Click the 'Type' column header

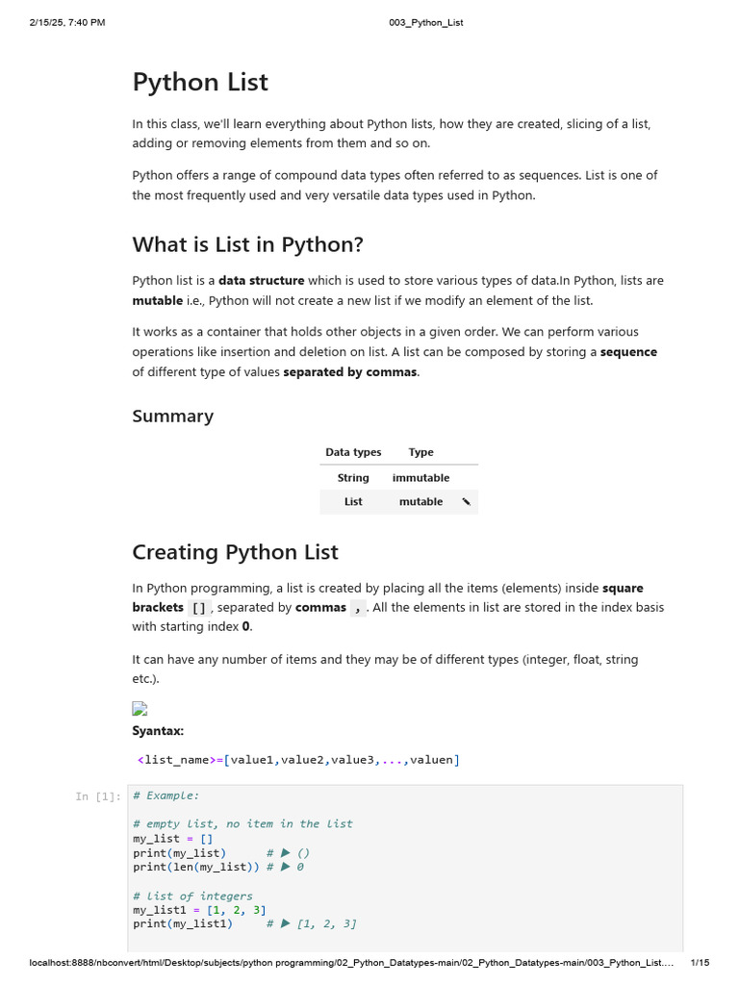421,452
